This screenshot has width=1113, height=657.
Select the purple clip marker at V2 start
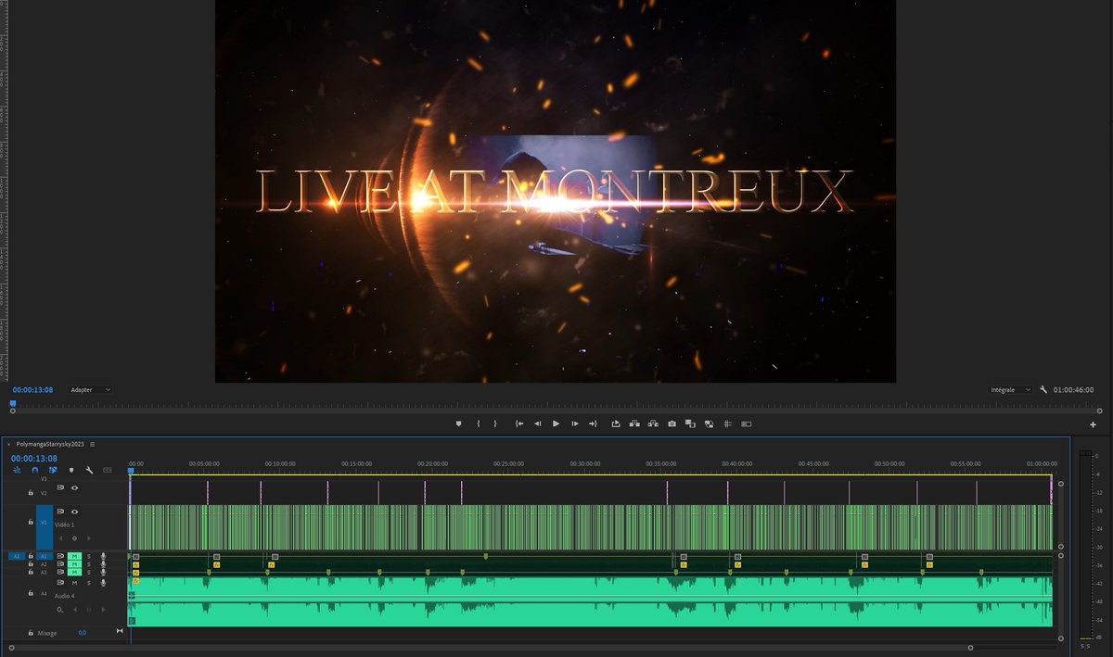click(130, 491)
